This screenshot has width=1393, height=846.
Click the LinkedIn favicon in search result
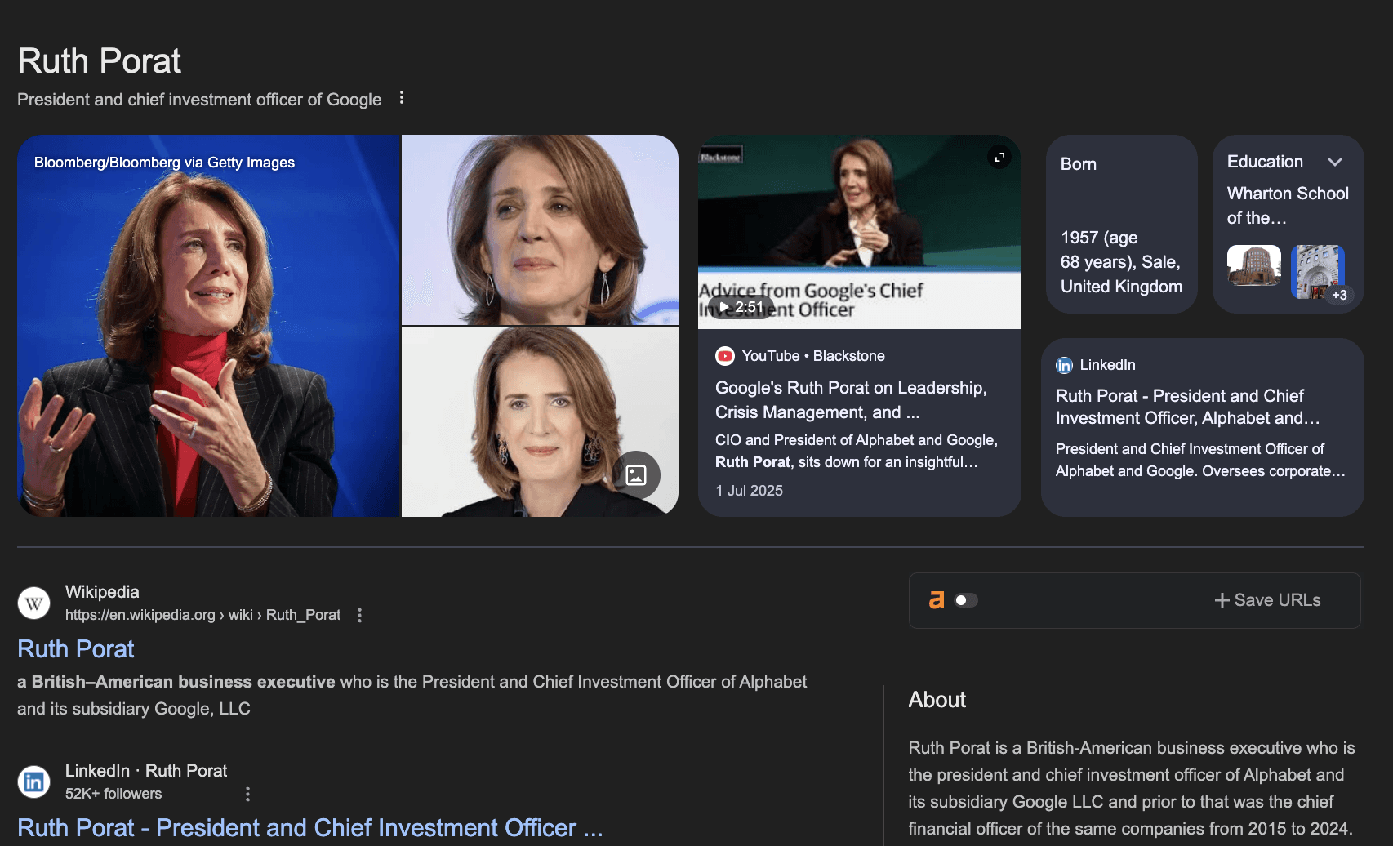(x=33, y=782)
